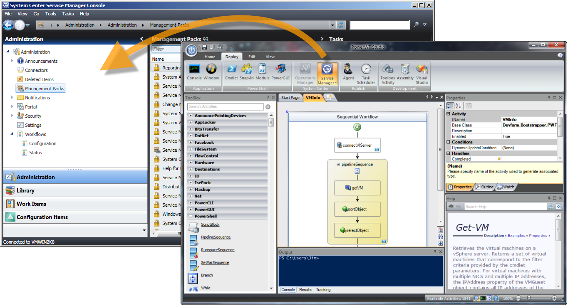Screen dimensions: 568x306
Task: Expand the FlowControl category in ToolBox
Action: pos(191,156)
